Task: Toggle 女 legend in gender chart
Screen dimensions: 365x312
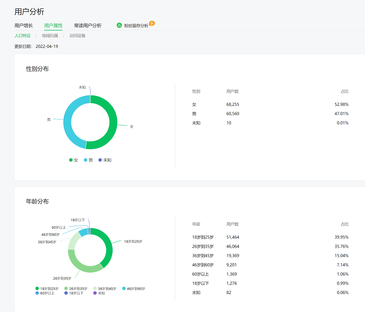Action: [x=74, y=160]
